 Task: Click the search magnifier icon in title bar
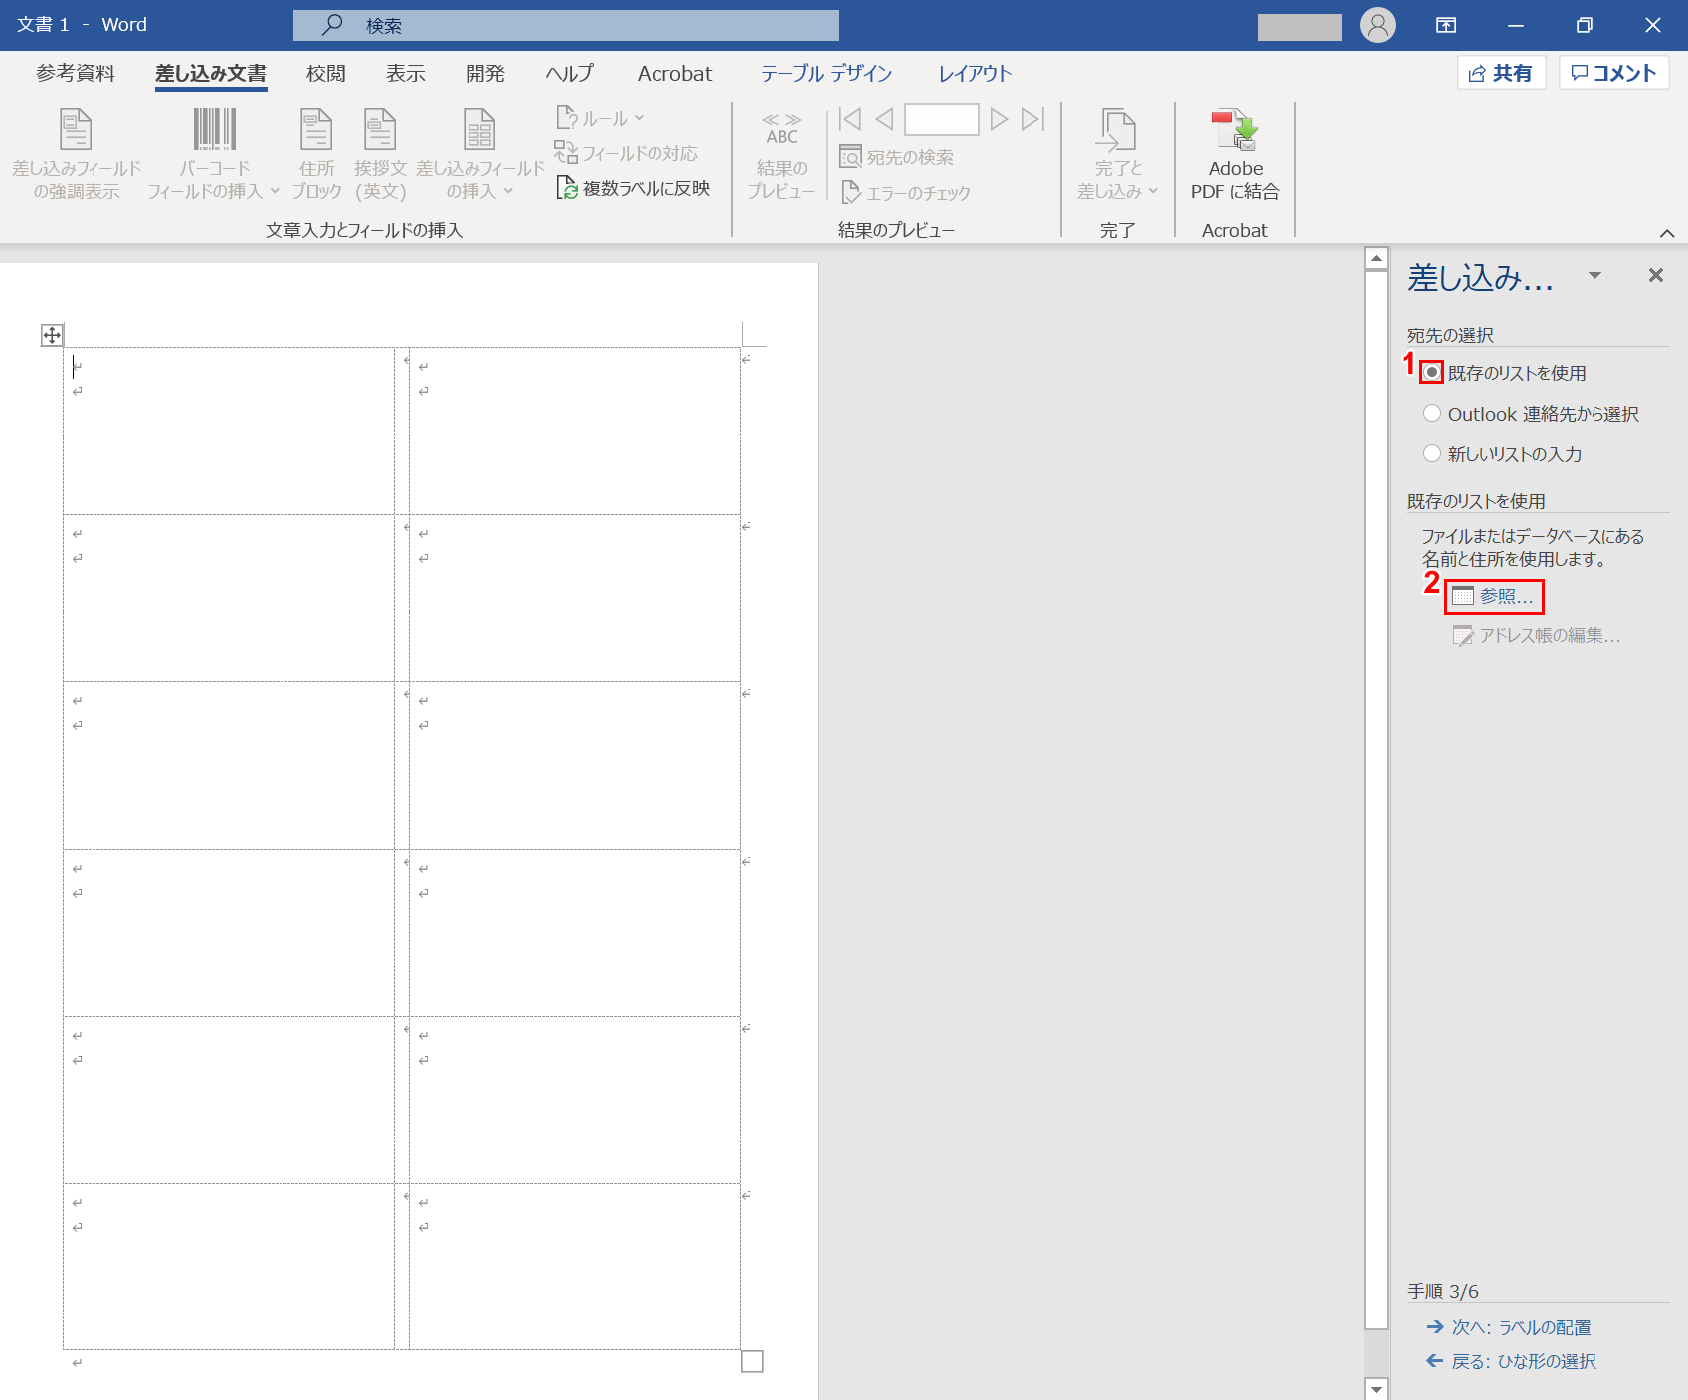[332, 25]
